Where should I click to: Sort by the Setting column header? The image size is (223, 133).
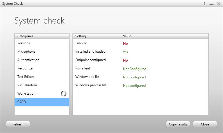81,36
